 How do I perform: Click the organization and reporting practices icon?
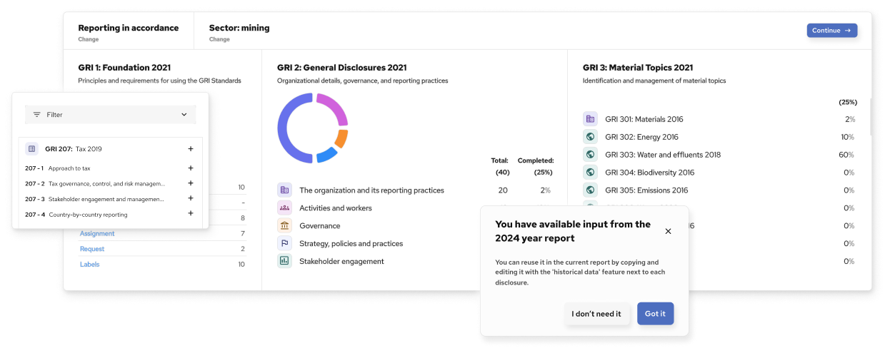pos(285,190)
